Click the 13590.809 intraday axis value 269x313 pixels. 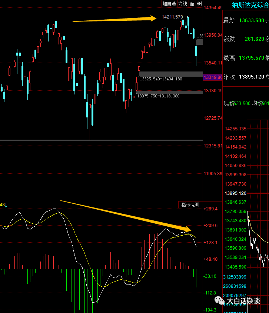(236, 248)
